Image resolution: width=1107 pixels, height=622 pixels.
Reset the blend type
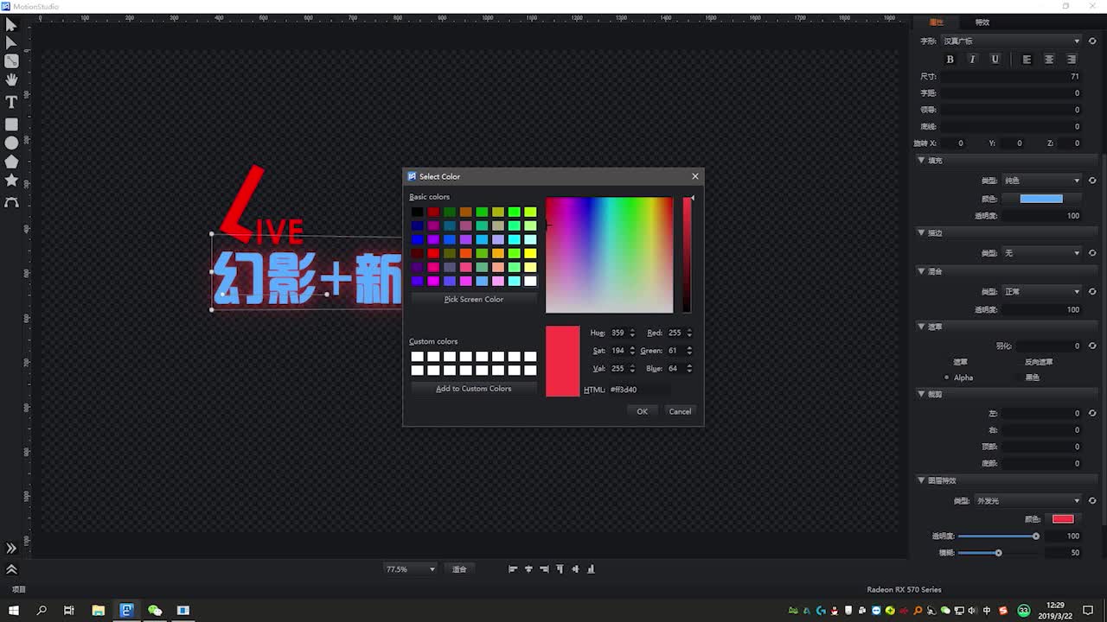[x=1092, y=291]
